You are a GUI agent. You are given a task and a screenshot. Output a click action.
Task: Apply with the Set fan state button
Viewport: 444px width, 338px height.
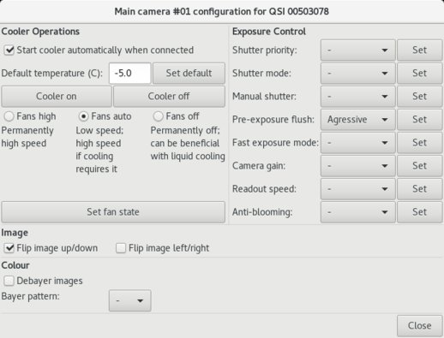coord(113,212)
